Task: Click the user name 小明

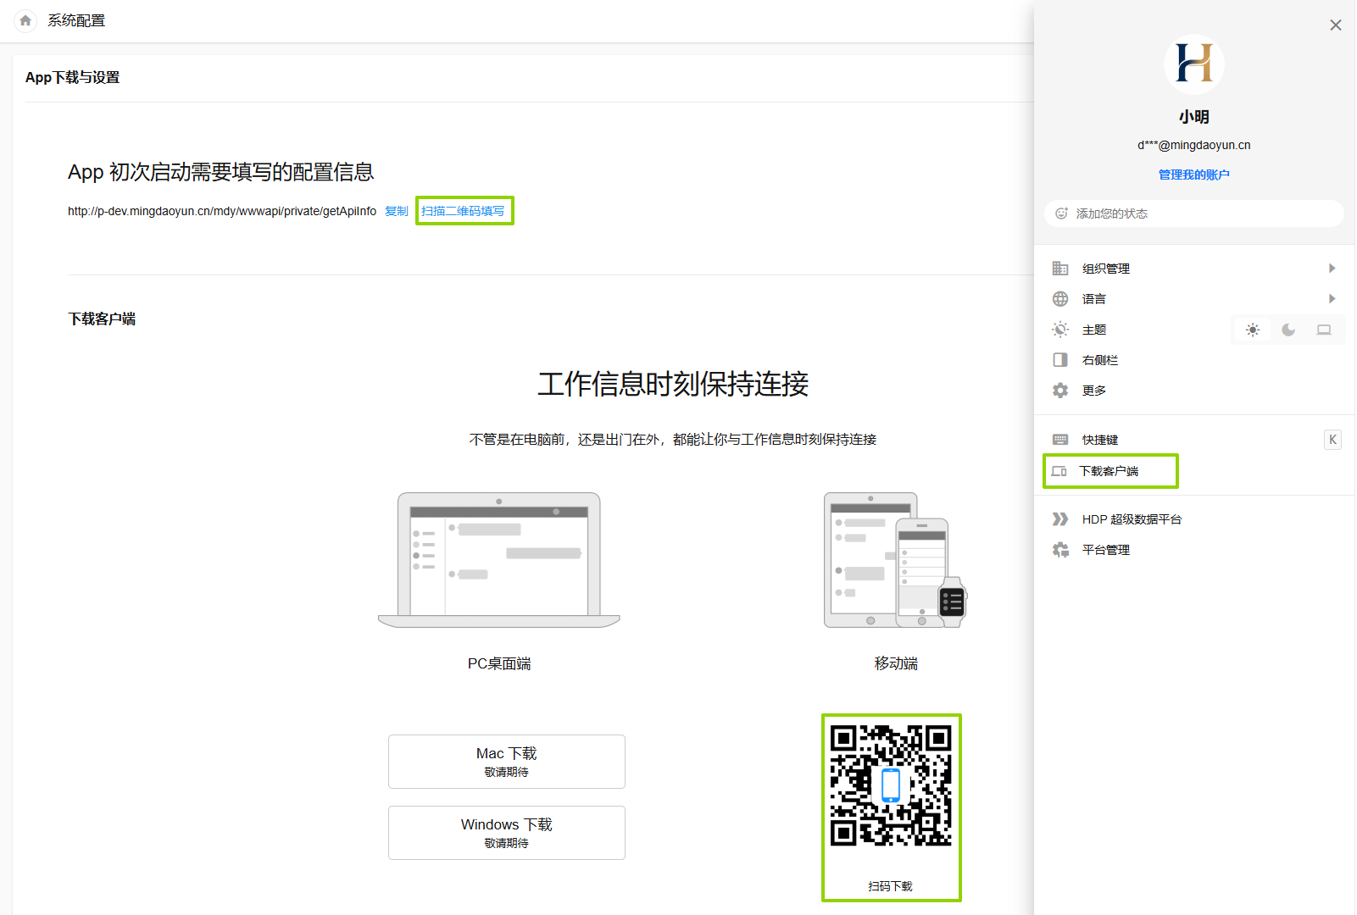Action: [x=1194, y=117]
